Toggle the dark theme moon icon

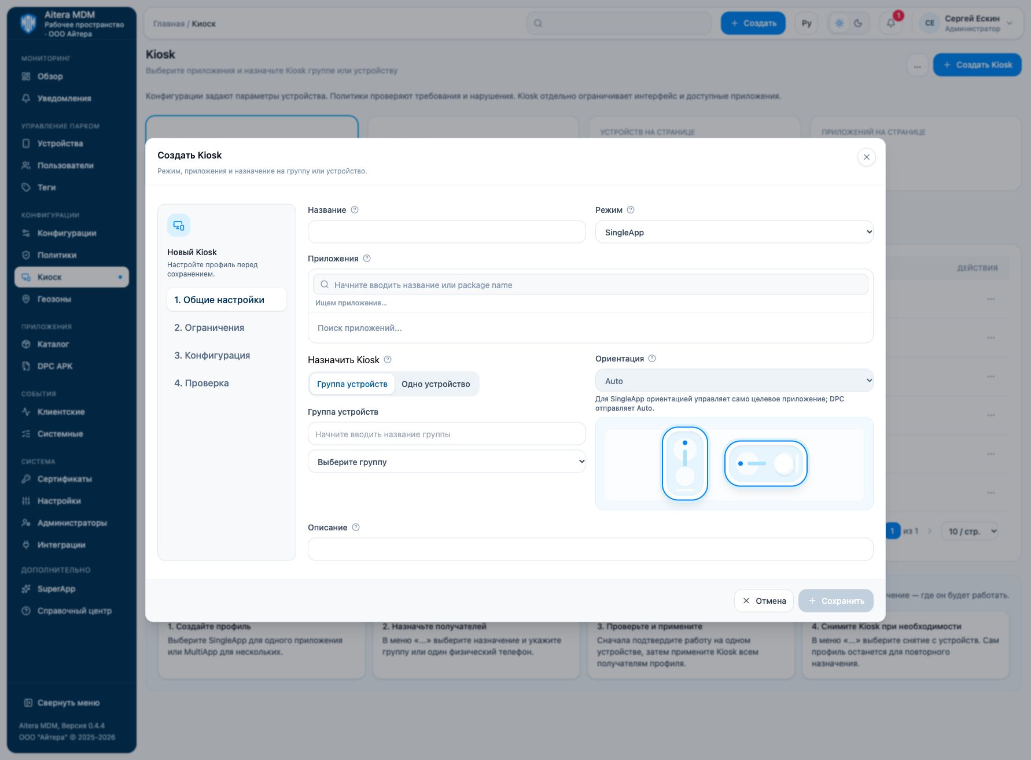(858, 23)
